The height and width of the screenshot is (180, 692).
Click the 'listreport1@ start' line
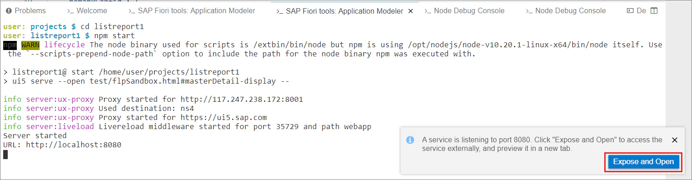[x=121, y=72]
